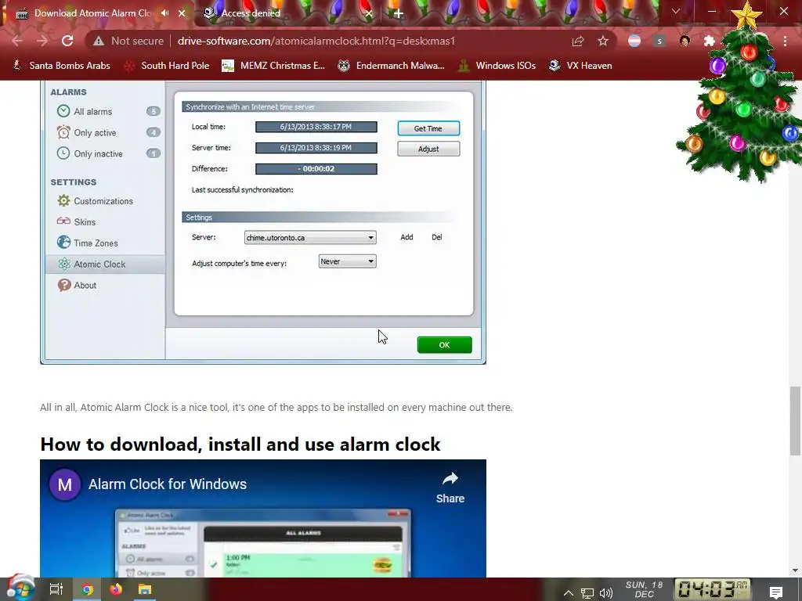
Task: Click Chrome icon on taskbar
Action: click(88, 589)
